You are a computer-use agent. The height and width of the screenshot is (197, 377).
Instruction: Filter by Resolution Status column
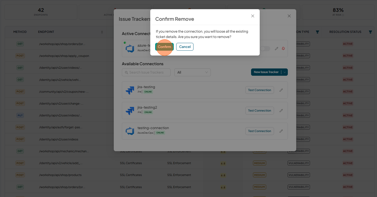(370, 32)
